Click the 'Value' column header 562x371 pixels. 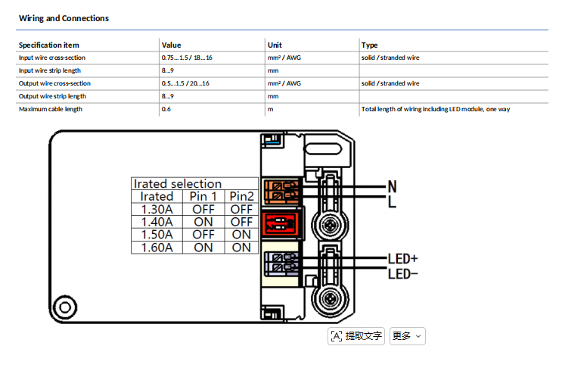172,45
